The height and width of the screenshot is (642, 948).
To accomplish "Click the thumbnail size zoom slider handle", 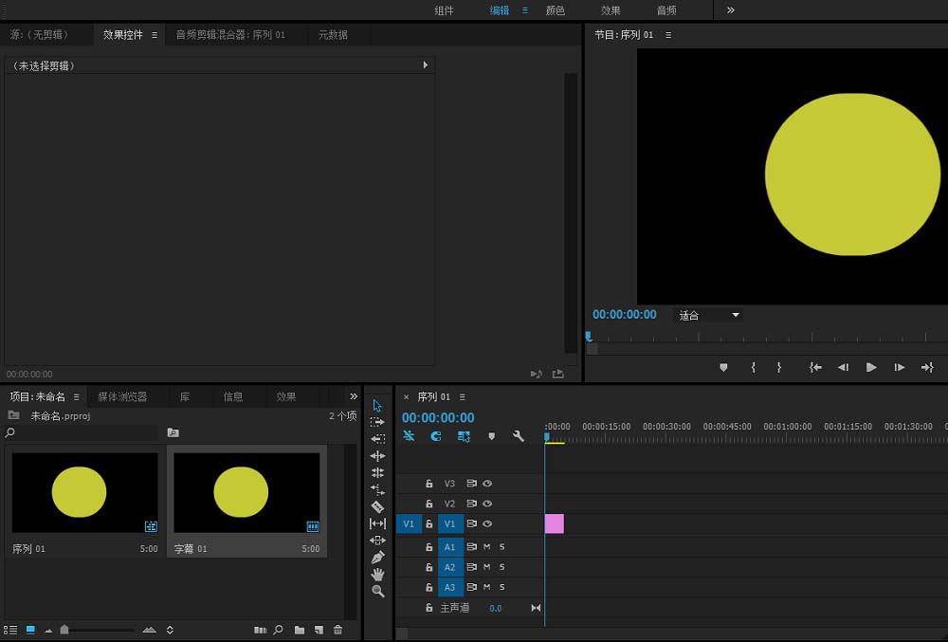I will click(64, 630).
